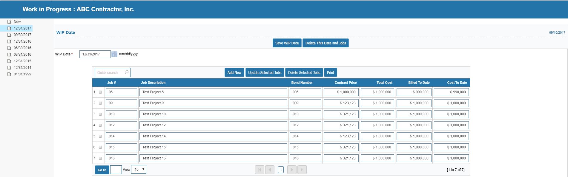Click the Add New job button
The height and width of the screenshot is (177, 568).
[x=234, y=73]
